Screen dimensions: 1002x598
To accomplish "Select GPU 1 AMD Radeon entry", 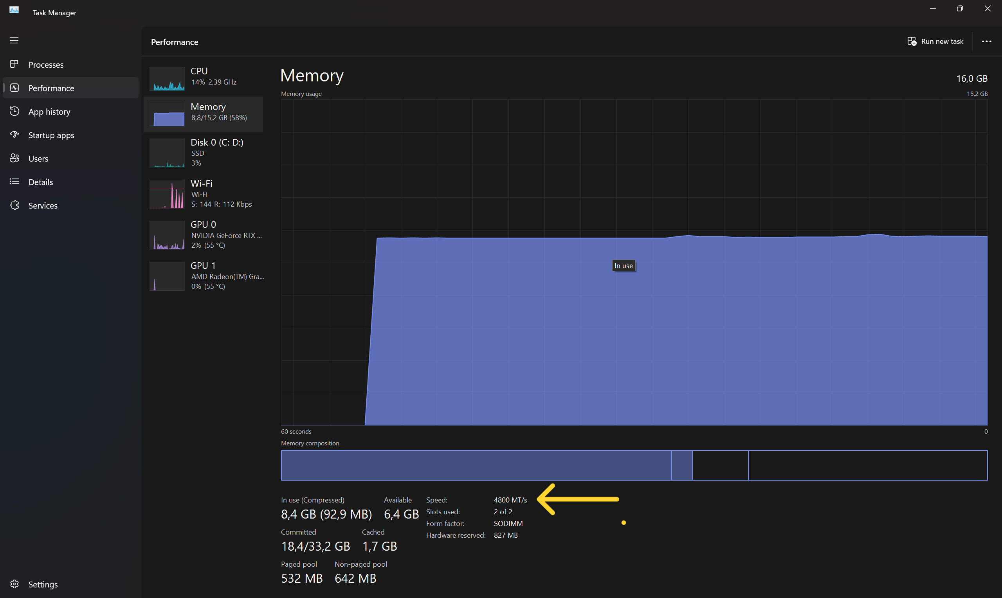I will [204, 276].
